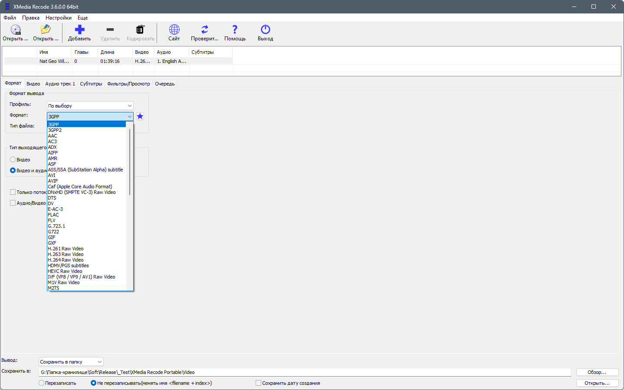Open the Сайт globe icon
The height and width of the screenshot is (390, 624).
(x=174, y=29)
